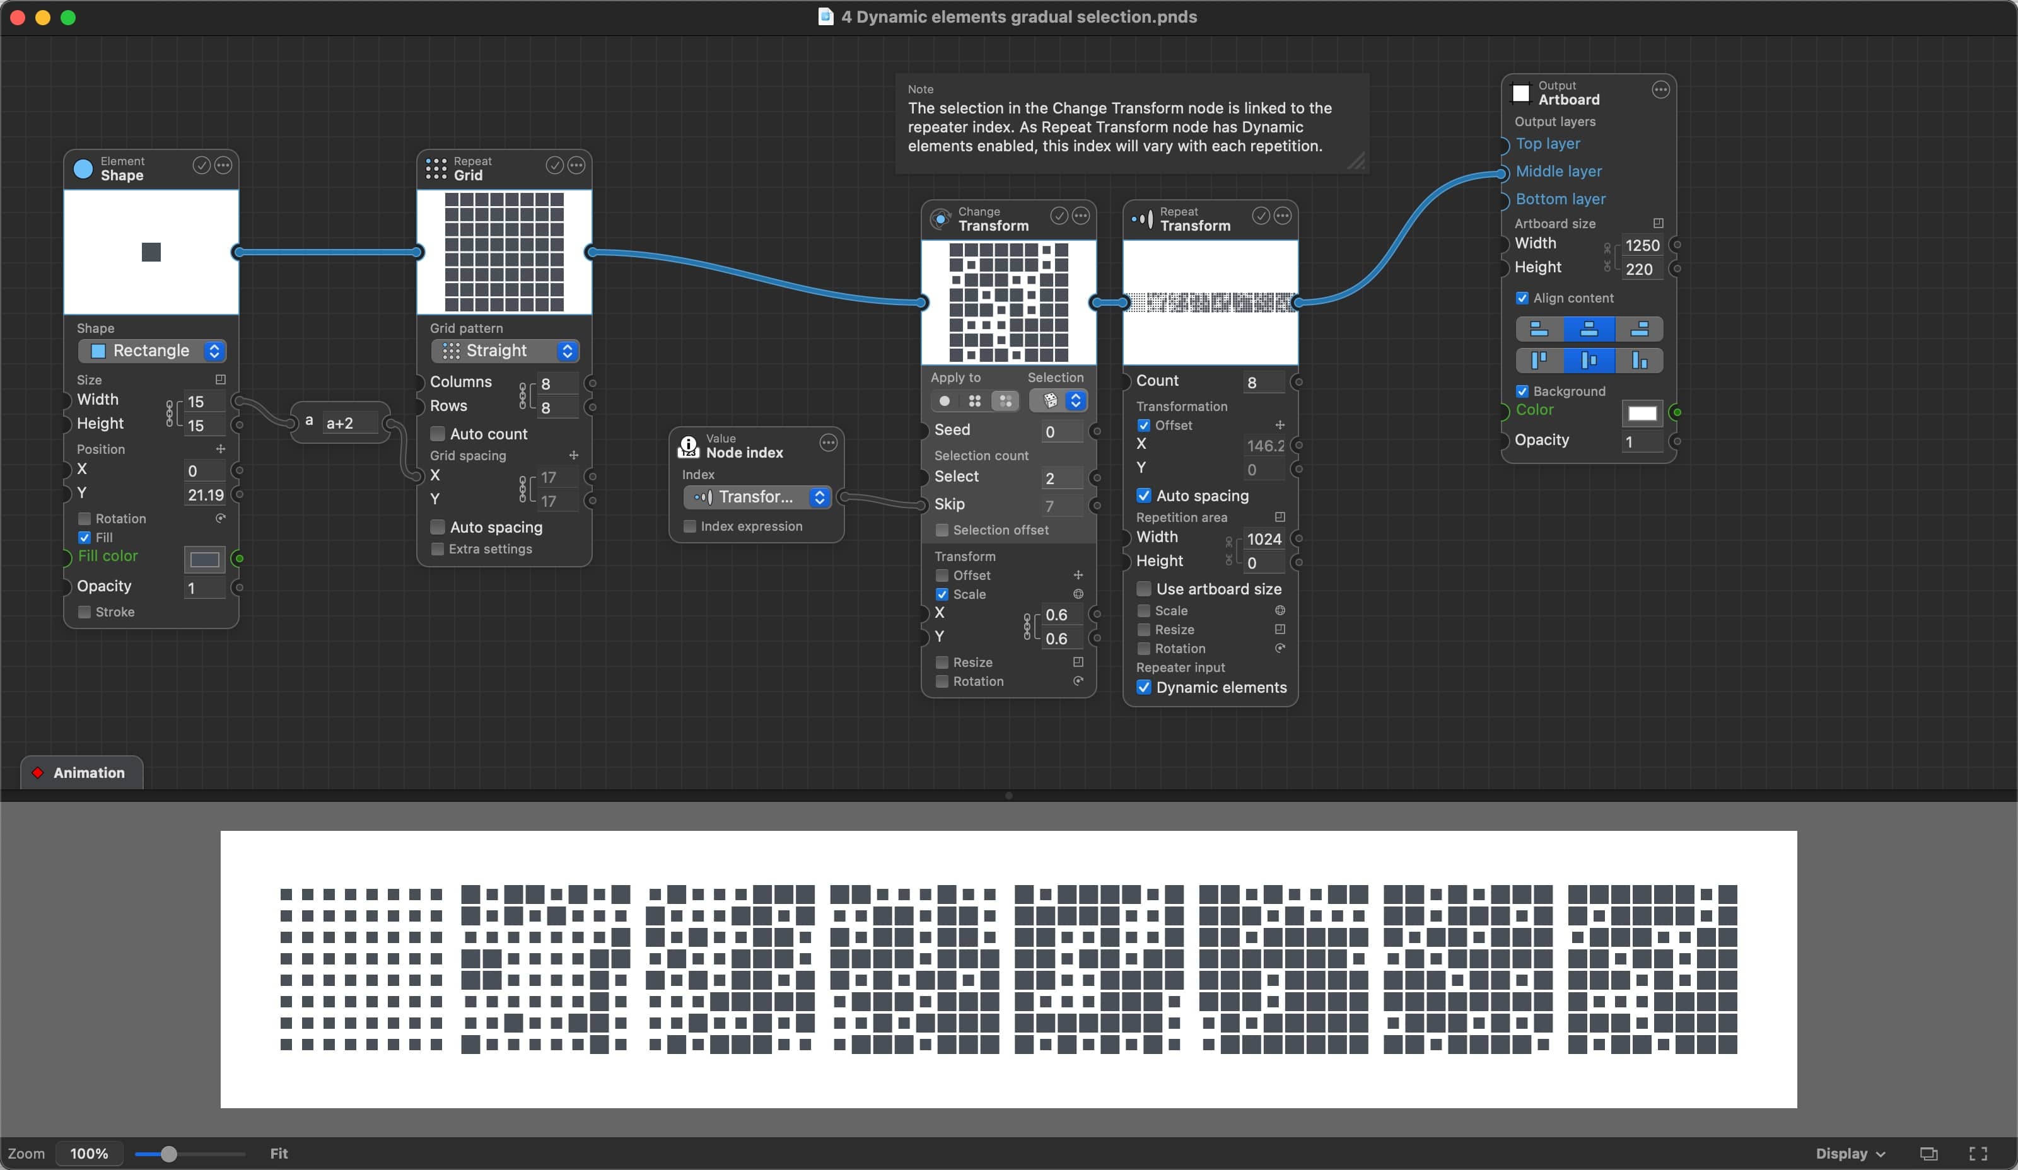Open Node index options menu

[x=829, y=443]
